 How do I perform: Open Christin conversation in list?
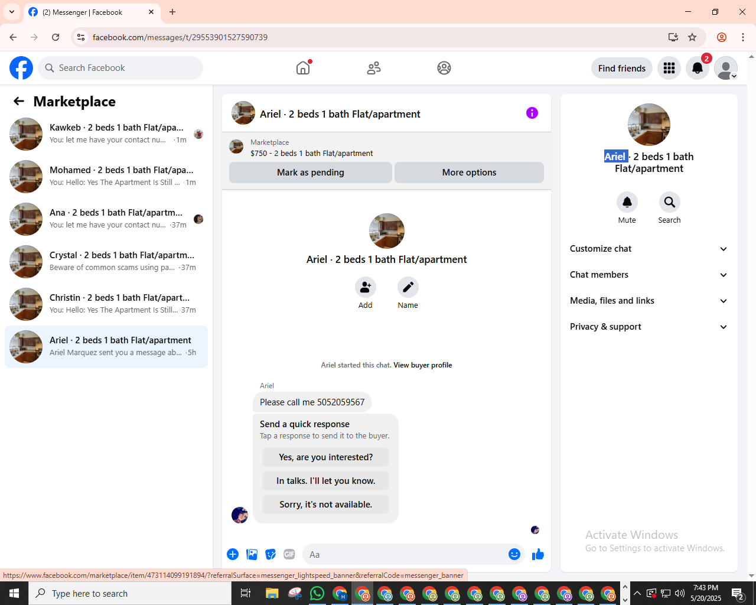point(106,304)
